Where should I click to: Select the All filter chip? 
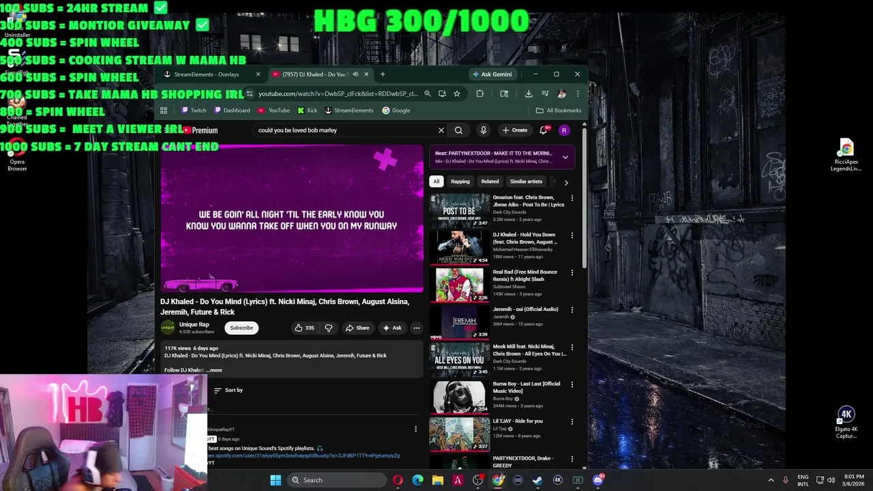click(436, 181)
